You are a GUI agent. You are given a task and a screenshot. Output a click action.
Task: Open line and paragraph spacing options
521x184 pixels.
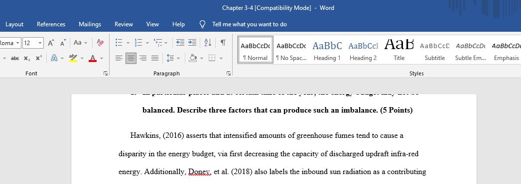(x=170, y=58)
